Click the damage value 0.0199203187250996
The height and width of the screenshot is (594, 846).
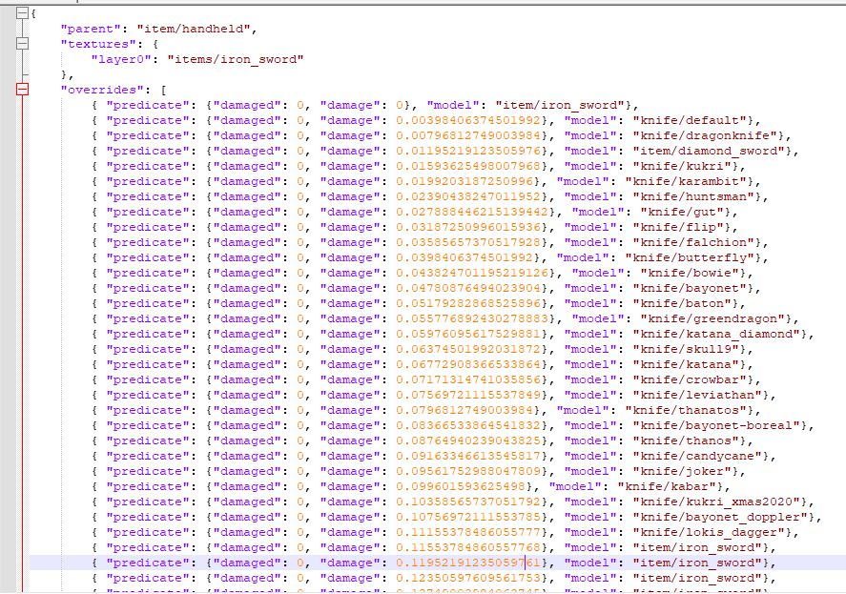[x=464, y=181]
